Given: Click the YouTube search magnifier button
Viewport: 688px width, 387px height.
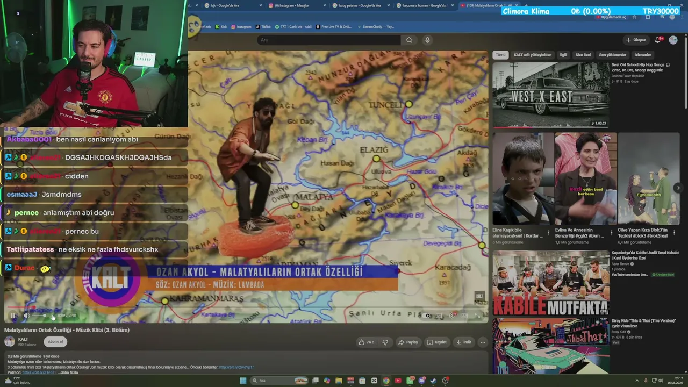Looking at the screenshot, I should coord(409,40).
